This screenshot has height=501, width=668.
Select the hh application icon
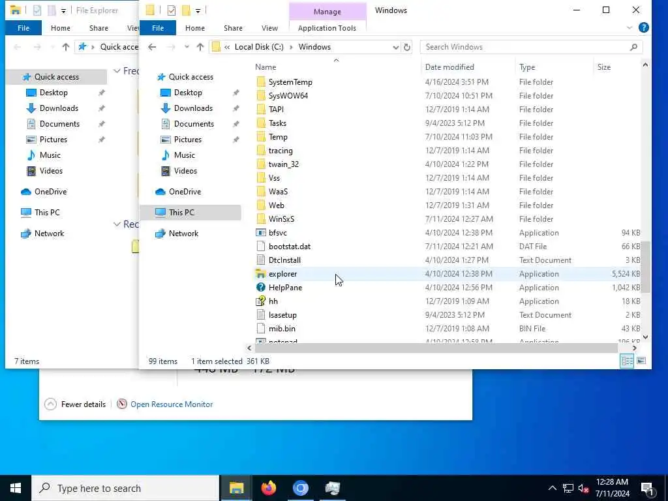[261, 301]
